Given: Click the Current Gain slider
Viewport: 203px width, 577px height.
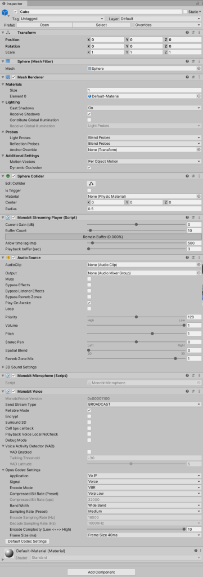Looking at the screenshot, I should click(x=136, y=224).
